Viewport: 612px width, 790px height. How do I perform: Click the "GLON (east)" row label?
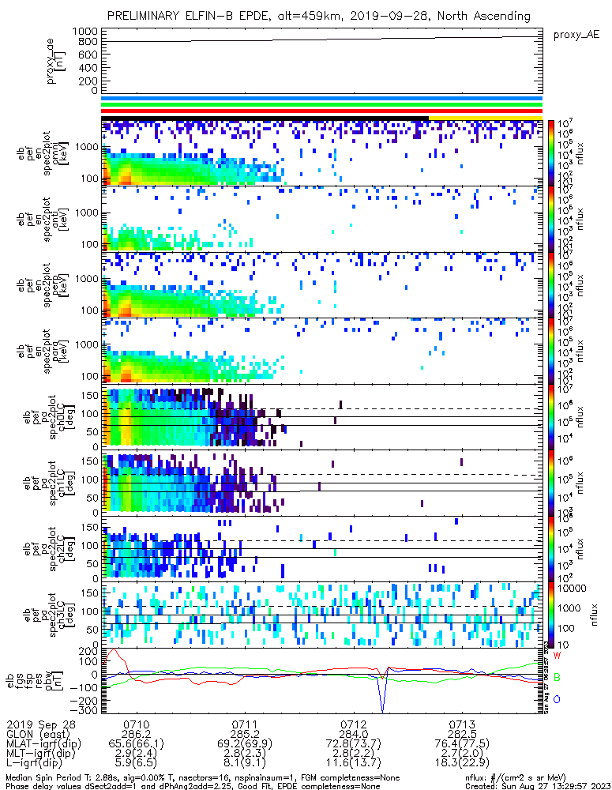click(36, 734)
